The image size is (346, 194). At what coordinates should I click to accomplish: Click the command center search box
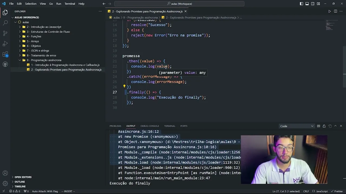pos(179,4)
